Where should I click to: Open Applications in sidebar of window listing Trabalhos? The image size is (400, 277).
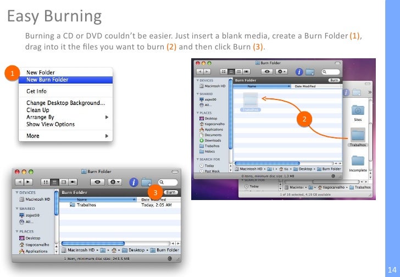point(34,251)
